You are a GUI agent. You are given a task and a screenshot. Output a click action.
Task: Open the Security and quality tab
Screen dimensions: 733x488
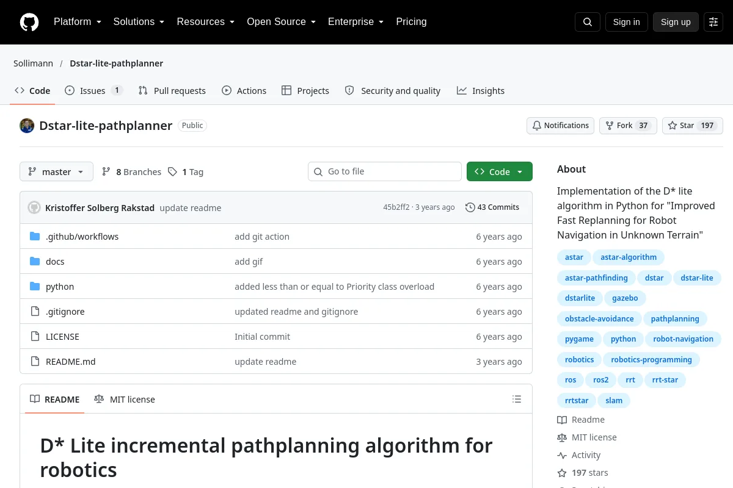[x=392, y=91]
